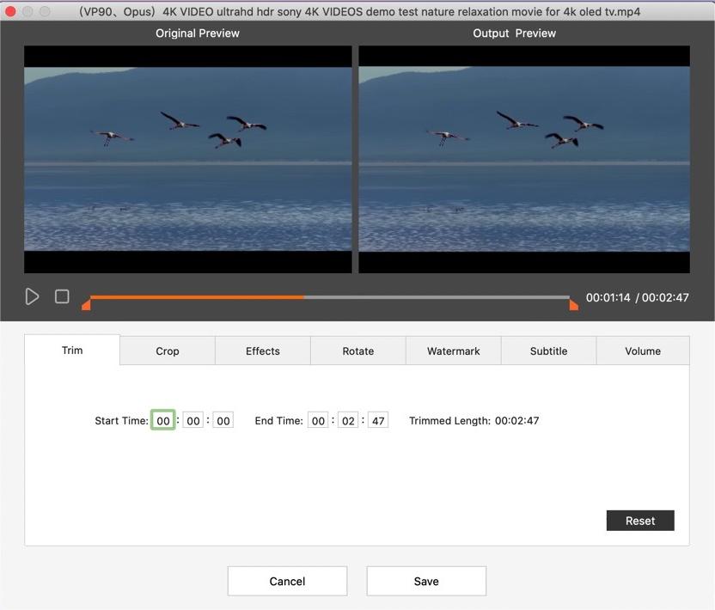Click the Start Time minutes field
This screenshot has height=610, width=715.
(x=193, y=420)
